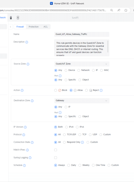The image size is (134, 182).
Task: Switch to the ACL tab
Action: (46, 27)
